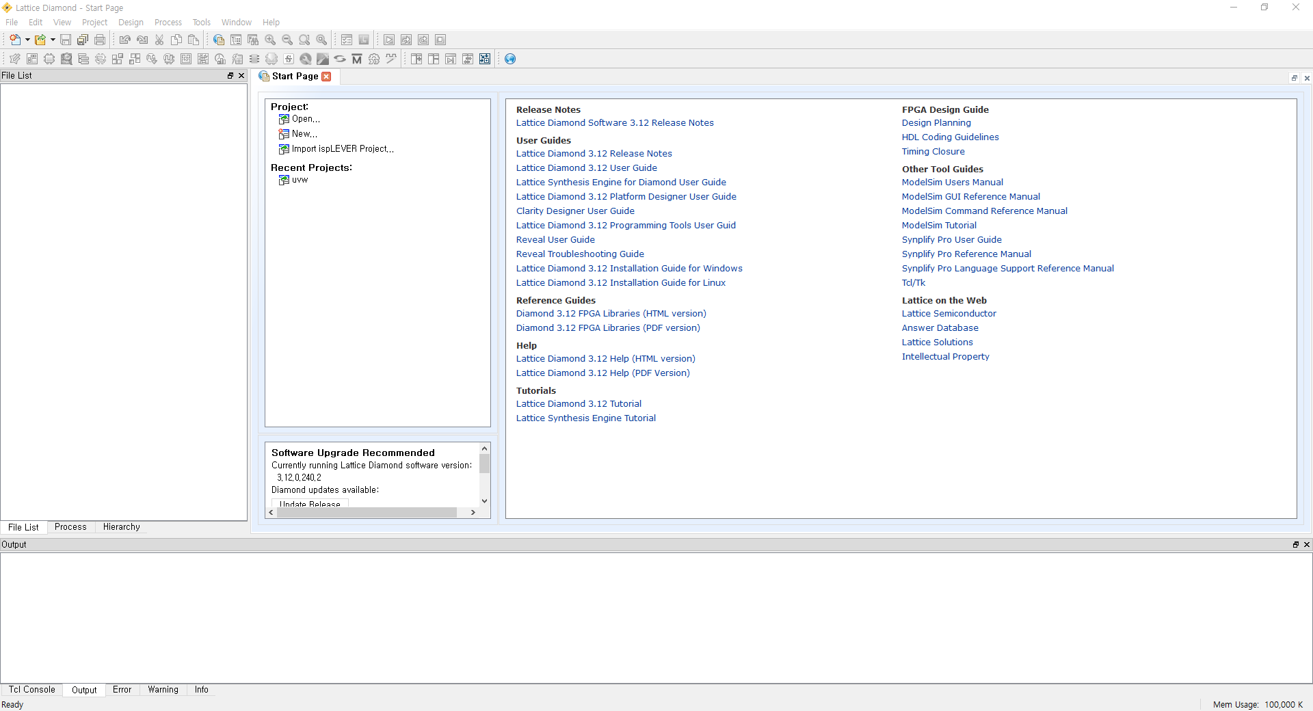Viewport: 1313px width, 711px height.
Task: Click the gears with arrows icon
Action: pyautogui.click(x=374, y=59)
